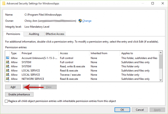Click the permission list scrollbar thumb

coord(161,61)
